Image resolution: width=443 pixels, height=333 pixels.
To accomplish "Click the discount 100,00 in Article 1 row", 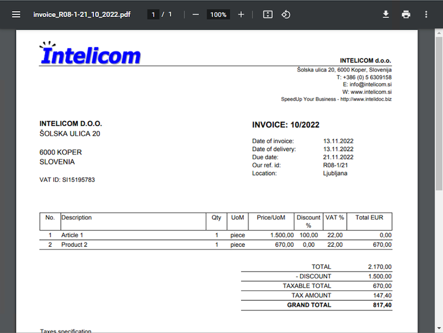I will (309, 235).
